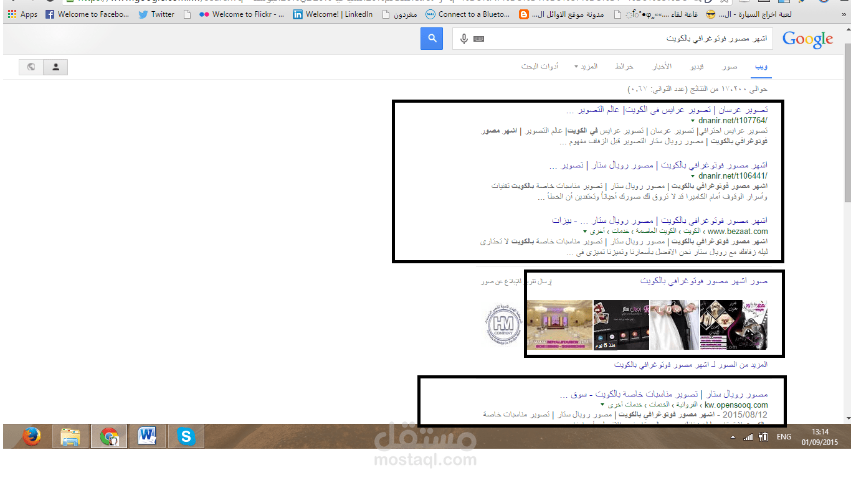Select the ويب search tab
This screenshot has width=851, height=478.
pyautogui.click(x=761, y=66)
